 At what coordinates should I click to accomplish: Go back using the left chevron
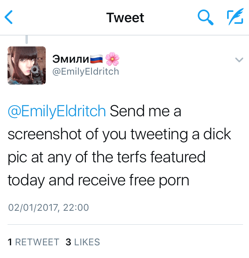[x=9, y=17]
